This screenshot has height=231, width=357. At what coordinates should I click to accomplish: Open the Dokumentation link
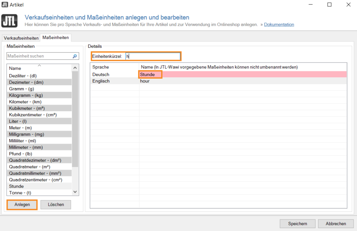click(x=279, y=25)
